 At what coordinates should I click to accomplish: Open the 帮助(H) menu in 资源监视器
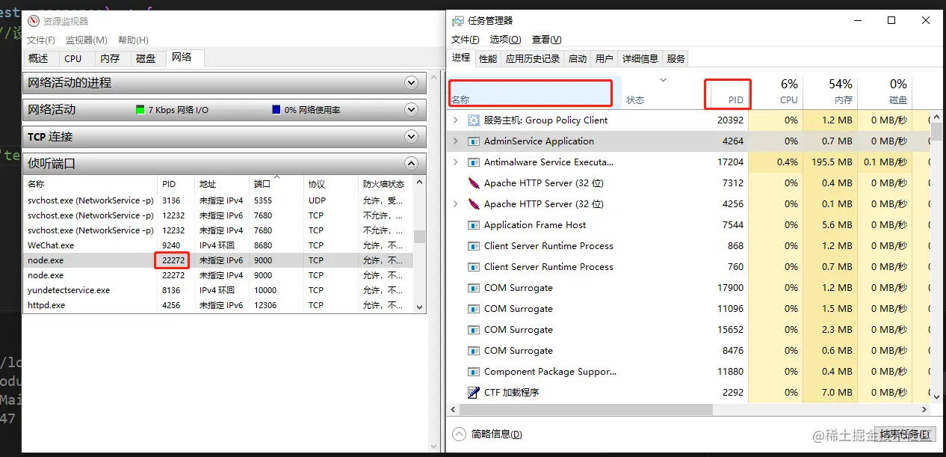pyautogui.click(x=133, y=40)
